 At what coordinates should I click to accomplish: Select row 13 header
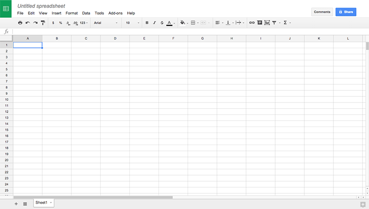[x=7, y=118]
